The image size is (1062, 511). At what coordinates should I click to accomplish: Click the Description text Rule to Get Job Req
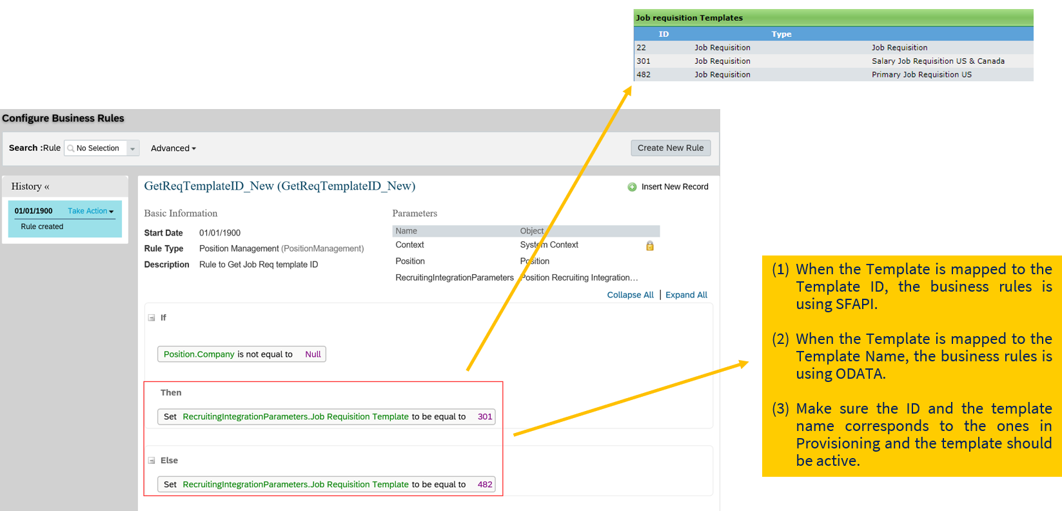click(x=259, y=265)
